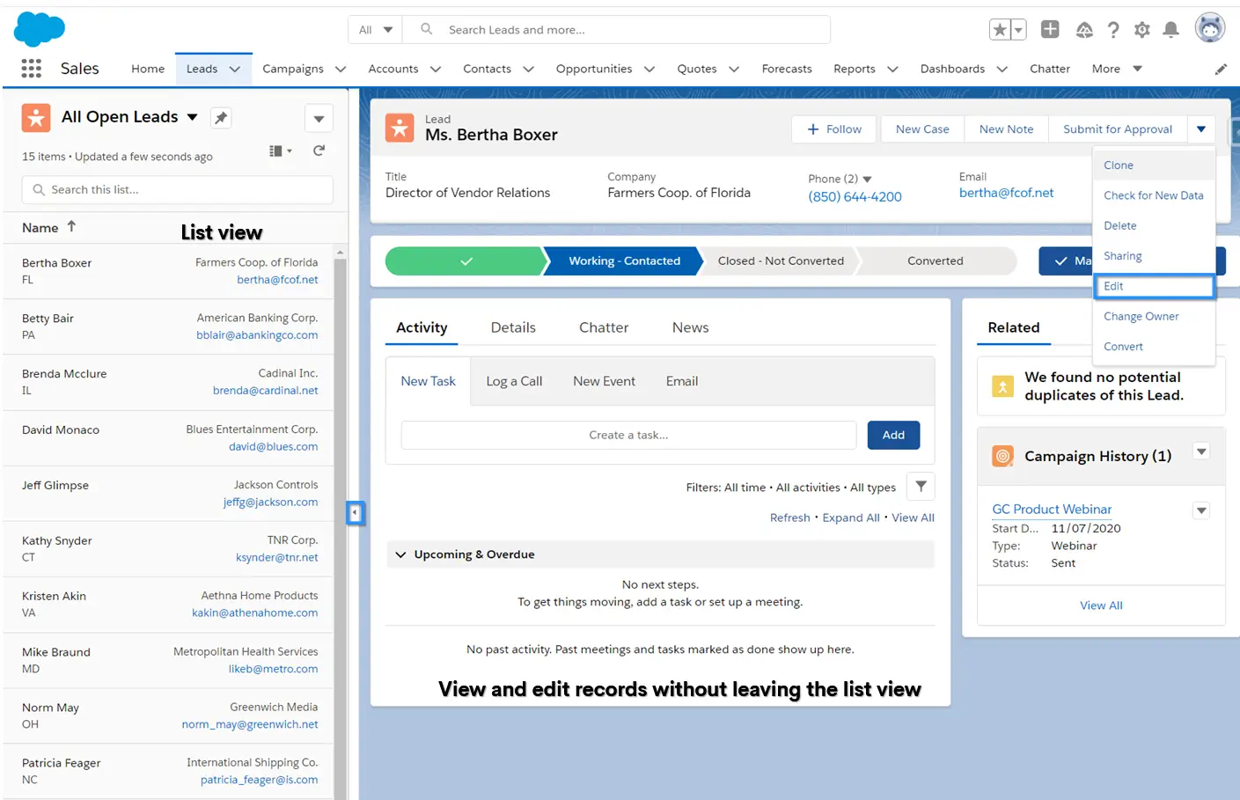The height and width of the screenshot is (800, 1240).
Task: Switch to the record Chatter tab
Action: (x=604, y=327)
